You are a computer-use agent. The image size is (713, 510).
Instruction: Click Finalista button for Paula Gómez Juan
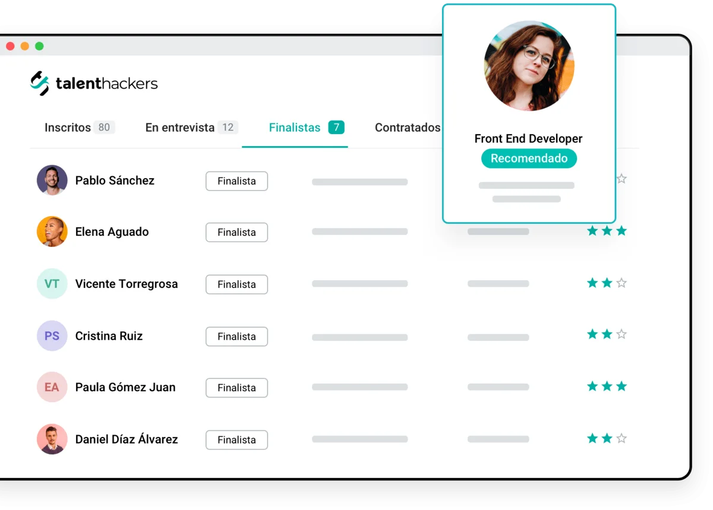click(x=236, y=388)
